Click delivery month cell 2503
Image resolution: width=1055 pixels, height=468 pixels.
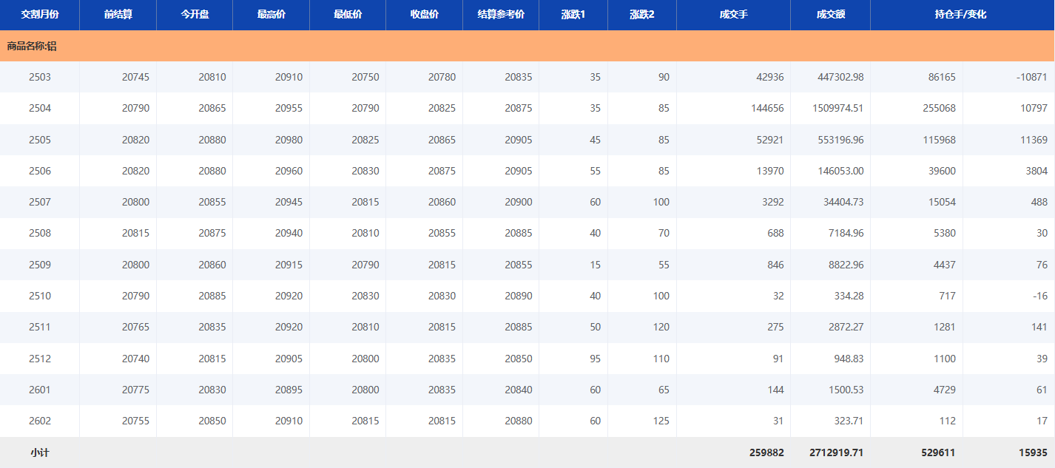(x=40, y=77)
